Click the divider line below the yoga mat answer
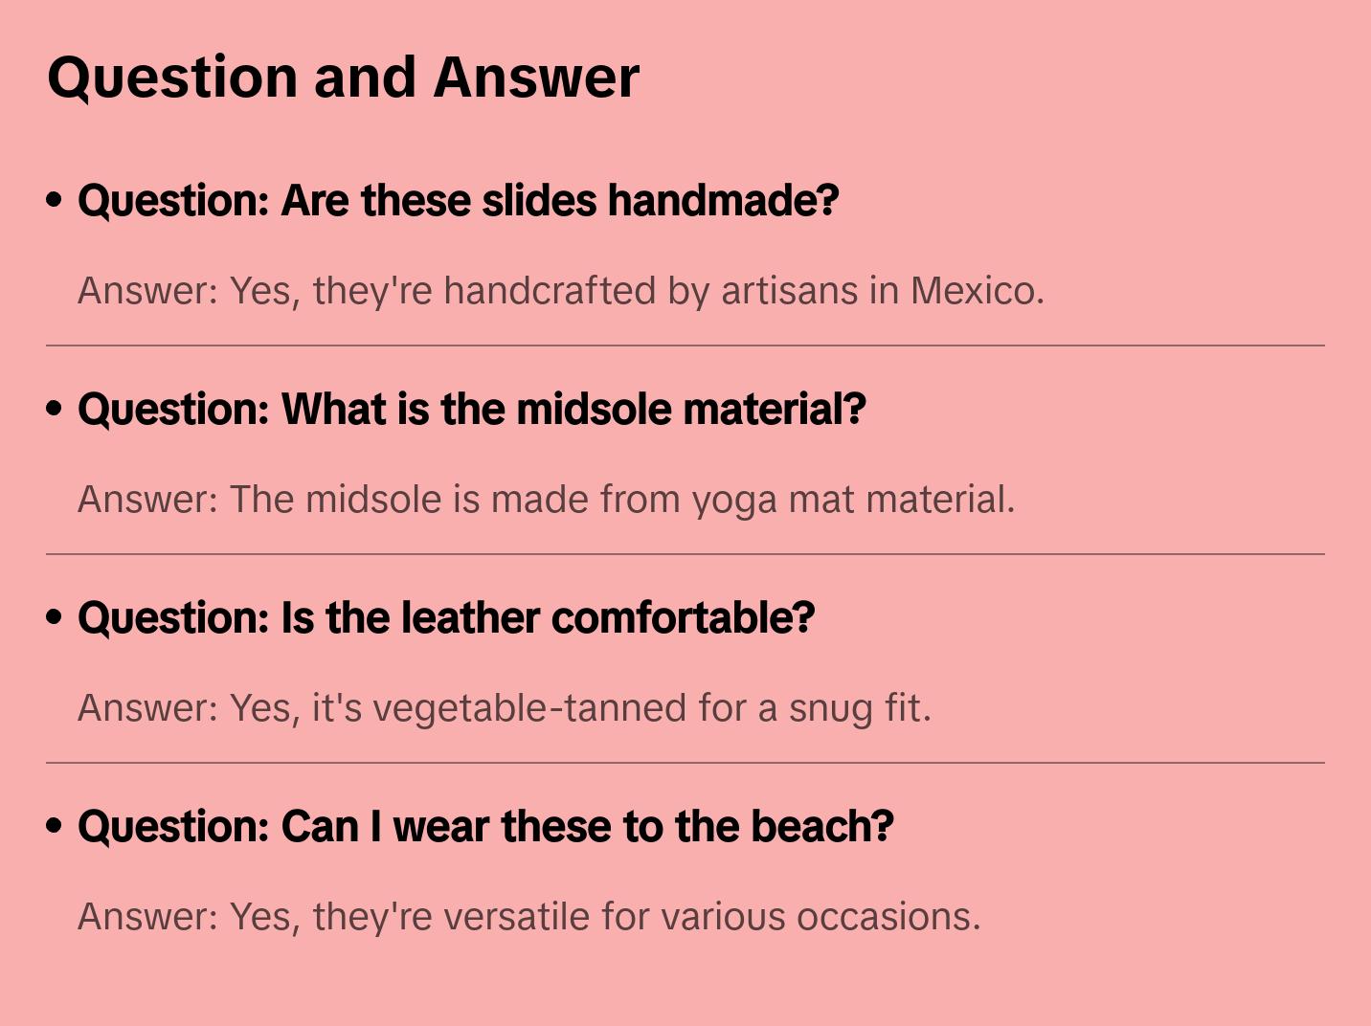Screen dimensions: 1371x1026 (x=685, y=554)
